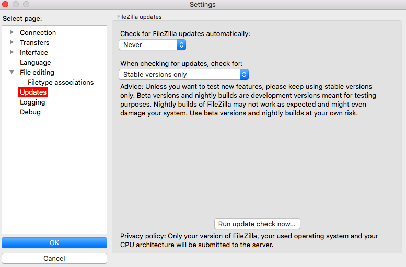This screenshot has height=267, width=406.
Task: Open the Debug settings page
Action: pyautogui.click(x=30, y=112)
